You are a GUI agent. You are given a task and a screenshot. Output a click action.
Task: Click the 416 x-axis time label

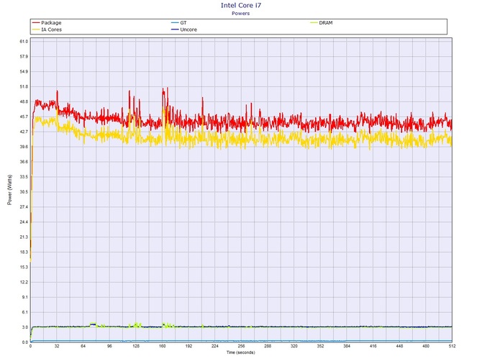tap(373, 346)
